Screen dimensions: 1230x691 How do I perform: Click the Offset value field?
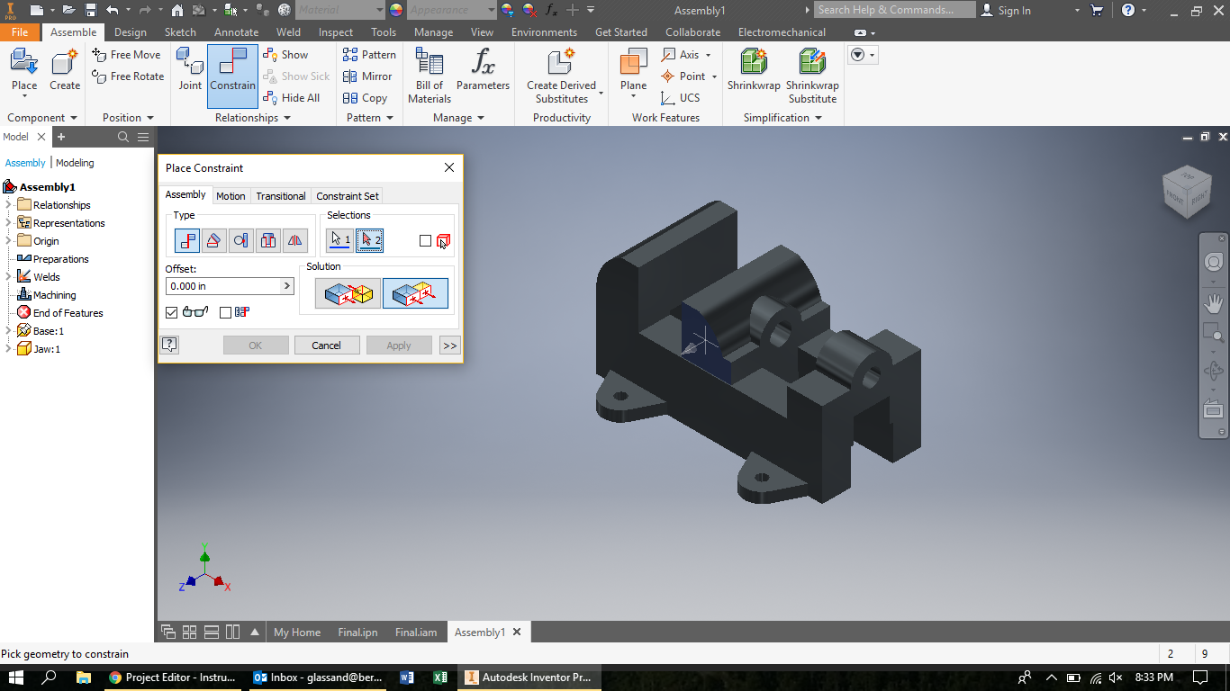[223, 286]
